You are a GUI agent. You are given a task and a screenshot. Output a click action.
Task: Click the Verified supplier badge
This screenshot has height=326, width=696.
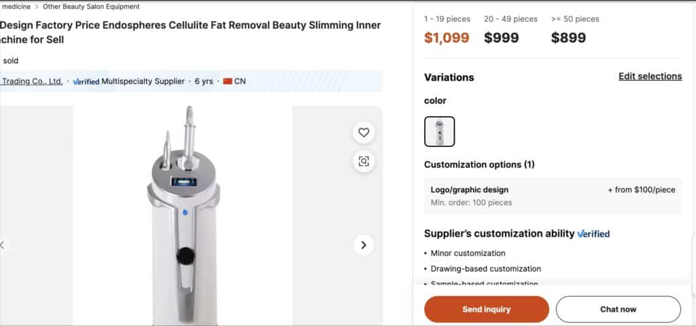(x=86, y=81)
